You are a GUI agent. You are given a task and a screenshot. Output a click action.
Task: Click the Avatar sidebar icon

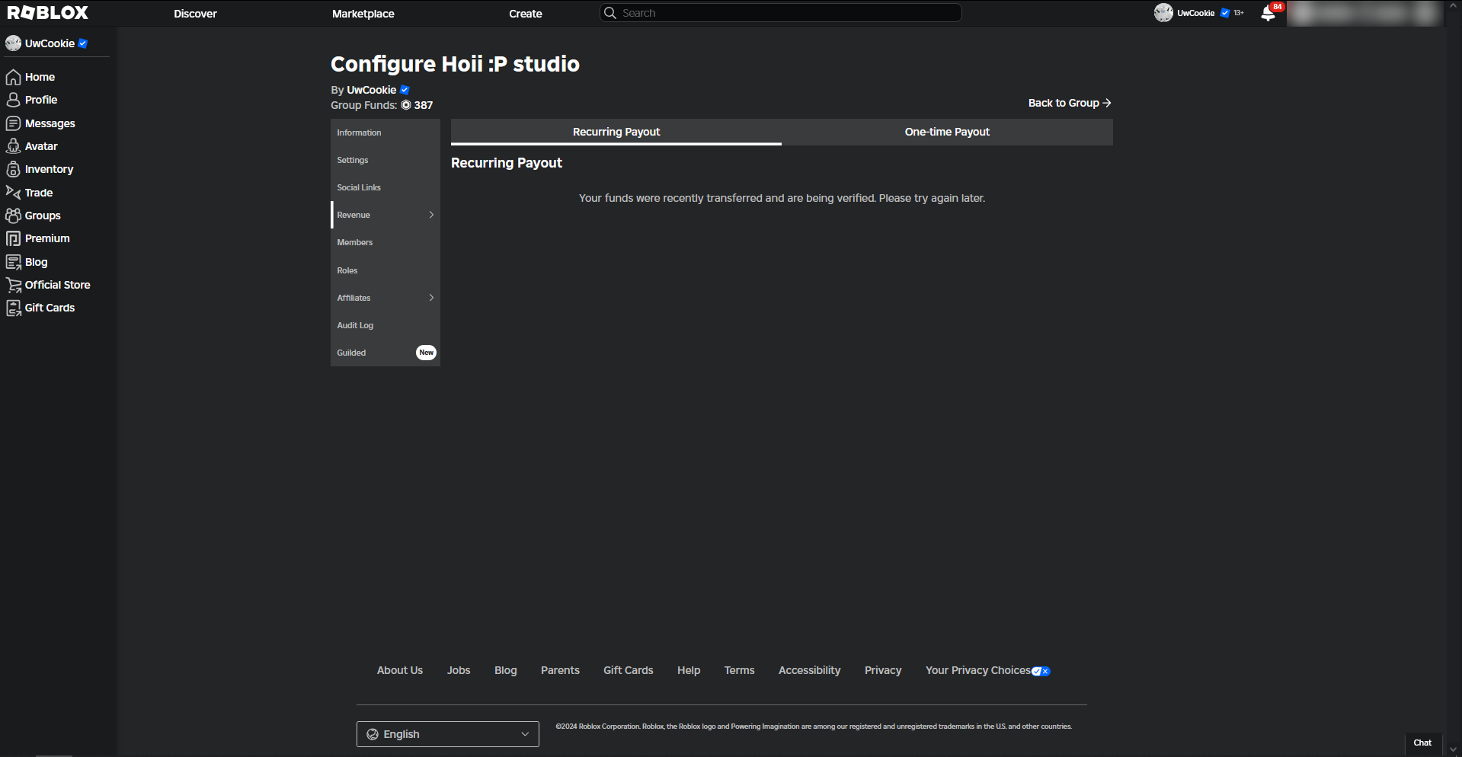point(13,146)
